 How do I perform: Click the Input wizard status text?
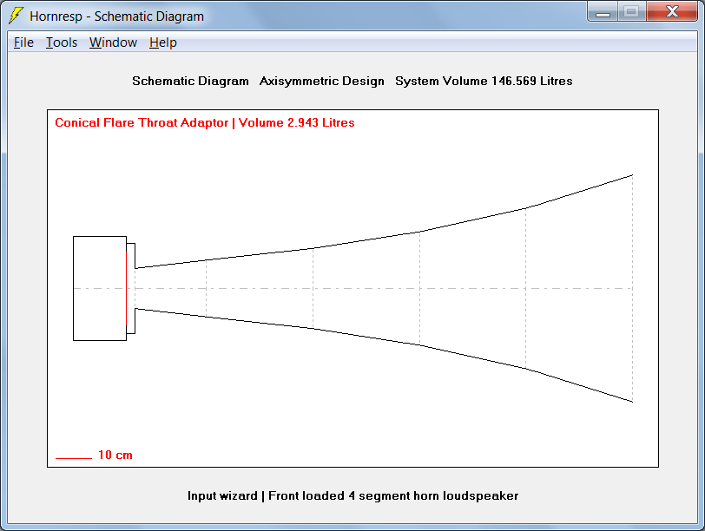pos(222,496)
